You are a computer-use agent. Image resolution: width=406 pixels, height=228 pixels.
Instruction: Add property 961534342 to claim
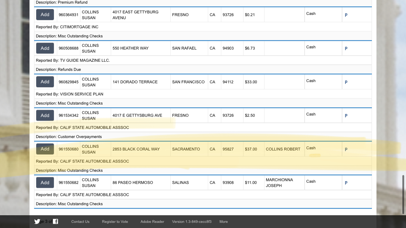pyautogui.click(x=45, y=116)
